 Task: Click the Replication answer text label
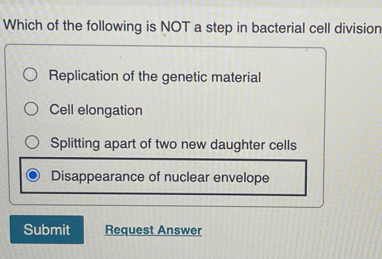point(155,77)
